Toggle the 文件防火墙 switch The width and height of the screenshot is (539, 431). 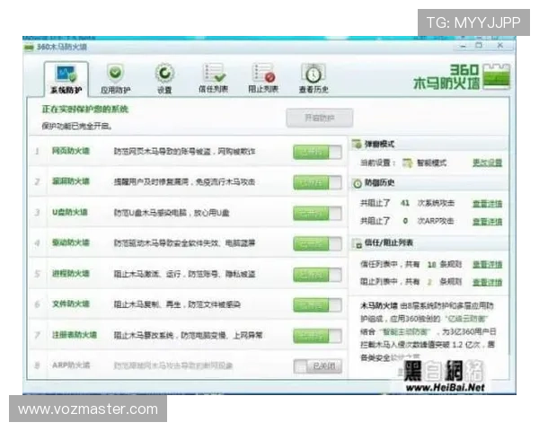coord(317,305)
